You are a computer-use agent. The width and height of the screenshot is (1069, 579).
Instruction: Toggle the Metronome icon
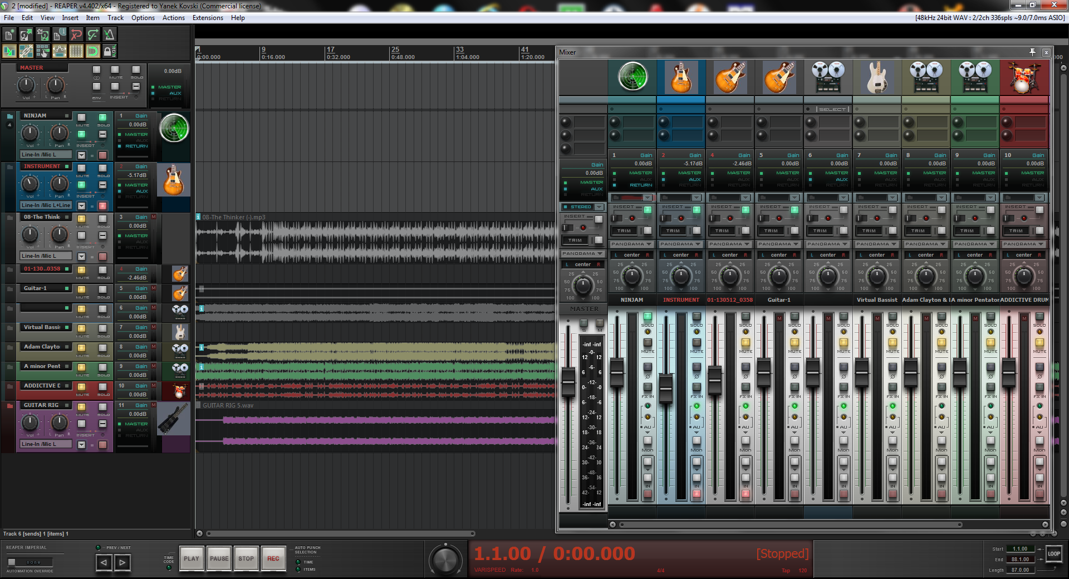[110, 35]
